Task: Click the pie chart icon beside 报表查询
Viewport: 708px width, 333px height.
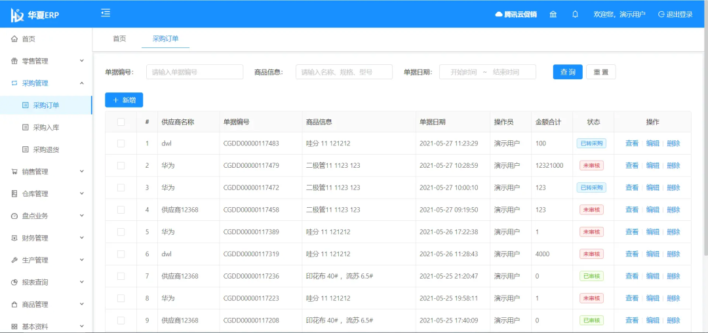Action: pyautogui.click(x=14, y=282)
